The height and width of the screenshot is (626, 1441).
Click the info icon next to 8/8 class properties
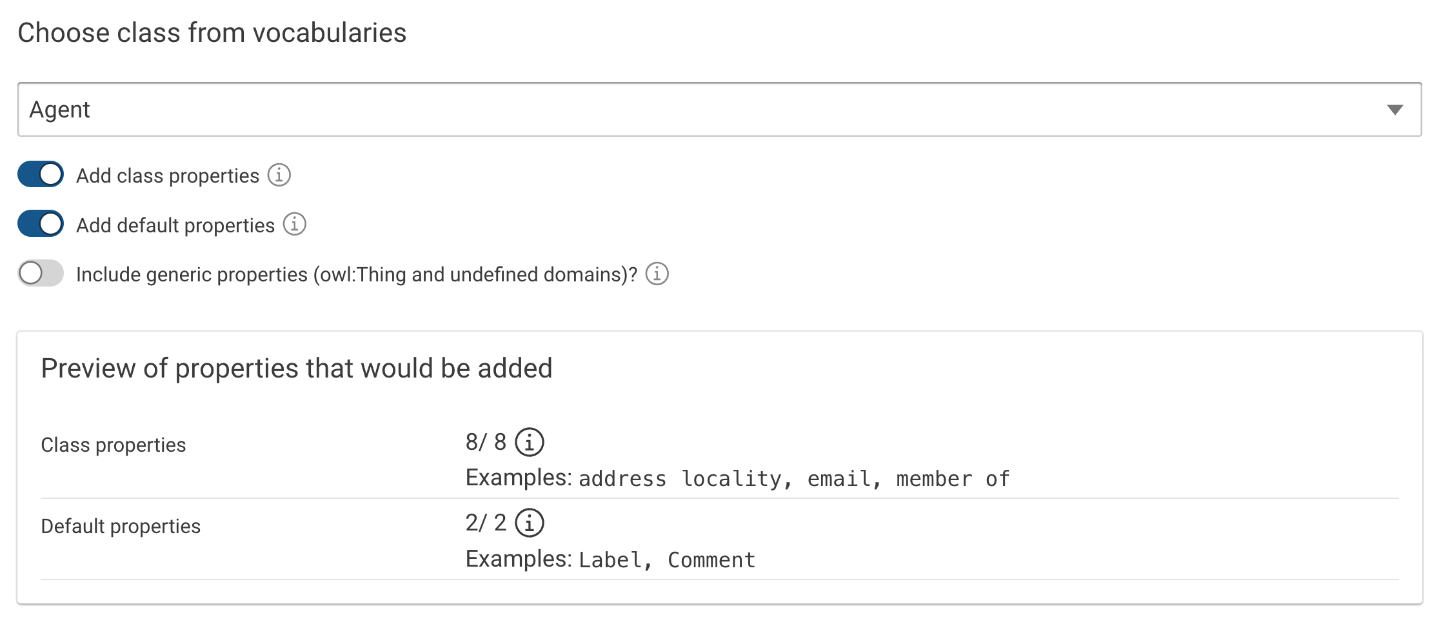pos(529,442)
